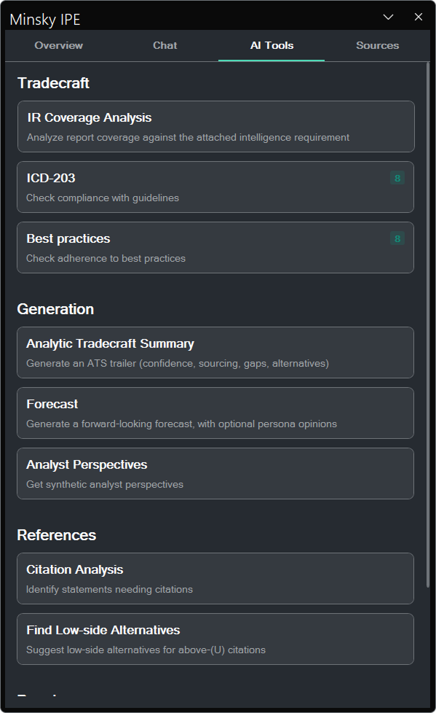
Task: Click the Tradecraft section heading
Action: click(x=53, y=83)
